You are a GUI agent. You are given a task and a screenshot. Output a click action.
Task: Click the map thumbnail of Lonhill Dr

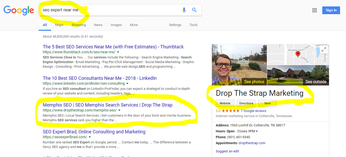[298, 54]
